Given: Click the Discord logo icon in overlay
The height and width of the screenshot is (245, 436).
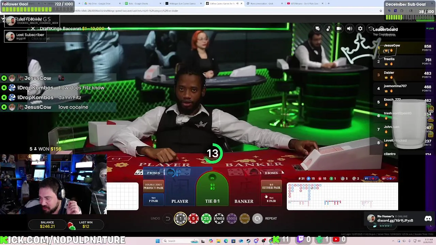Looking at the screenshot, I should [x=428, y=219].
